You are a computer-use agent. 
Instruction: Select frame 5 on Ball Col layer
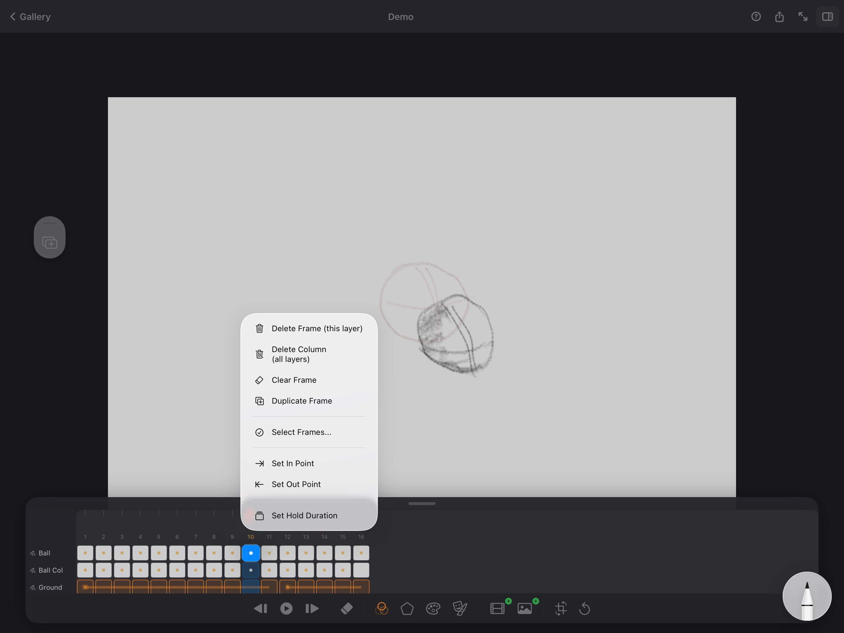click(159, 570)
